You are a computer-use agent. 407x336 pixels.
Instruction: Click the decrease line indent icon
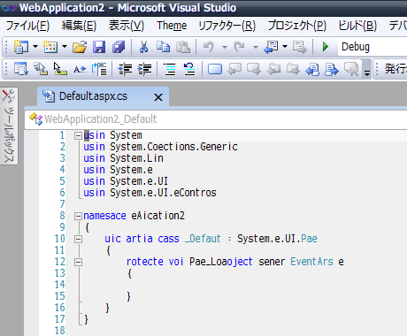[x=125, y=70]
